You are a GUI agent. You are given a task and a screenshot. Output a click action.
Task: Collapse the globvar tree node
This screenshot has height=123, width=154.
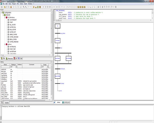[x=5, y=44]
